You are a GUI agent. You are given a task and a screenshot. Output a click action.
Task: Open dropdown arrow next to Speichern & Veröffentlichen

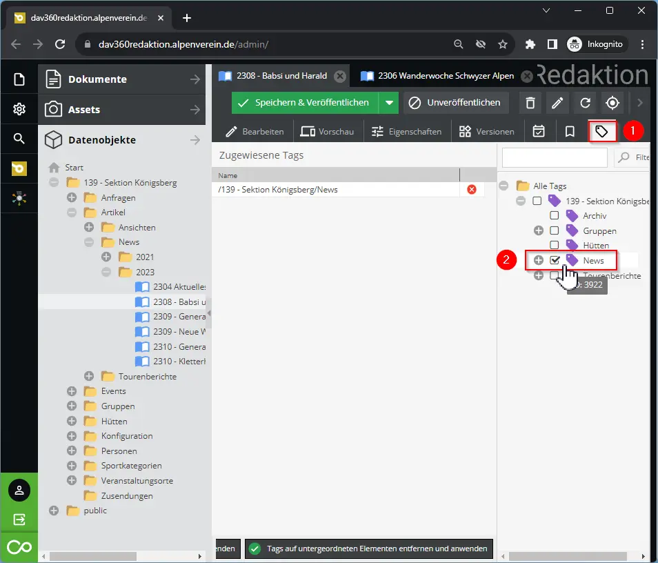[389, 103]
